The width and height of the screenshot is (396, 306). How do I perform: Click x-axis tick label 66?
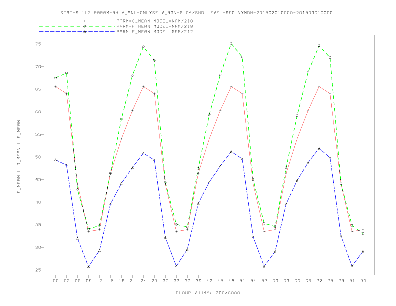click(297, 281)
